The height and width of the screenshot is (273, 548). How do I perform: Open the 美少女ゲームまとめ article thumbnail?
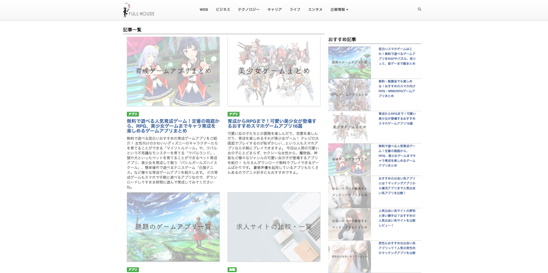[274, 71]
